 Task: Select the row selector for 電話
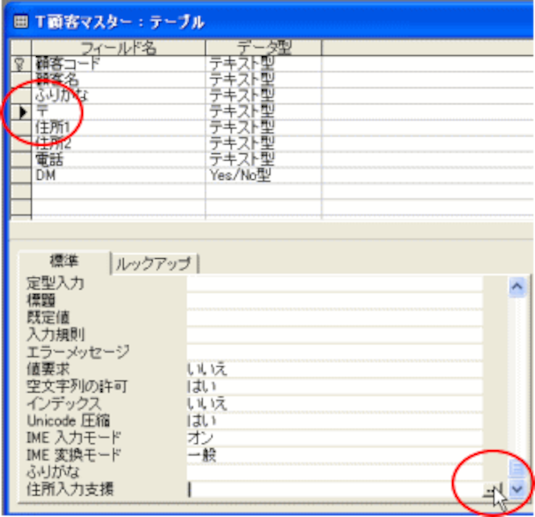coord(21,159)
